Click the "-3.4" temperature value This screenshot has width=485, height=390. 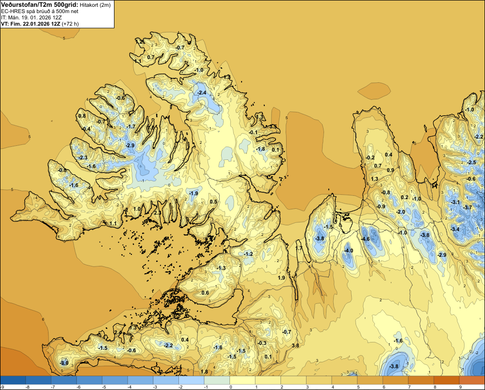[455, 229]
